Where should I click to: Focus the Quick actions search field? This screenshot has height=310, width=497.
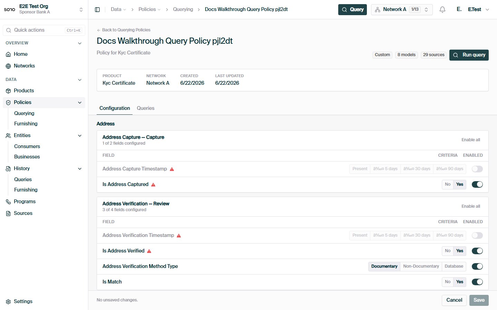tap(44, 30)
